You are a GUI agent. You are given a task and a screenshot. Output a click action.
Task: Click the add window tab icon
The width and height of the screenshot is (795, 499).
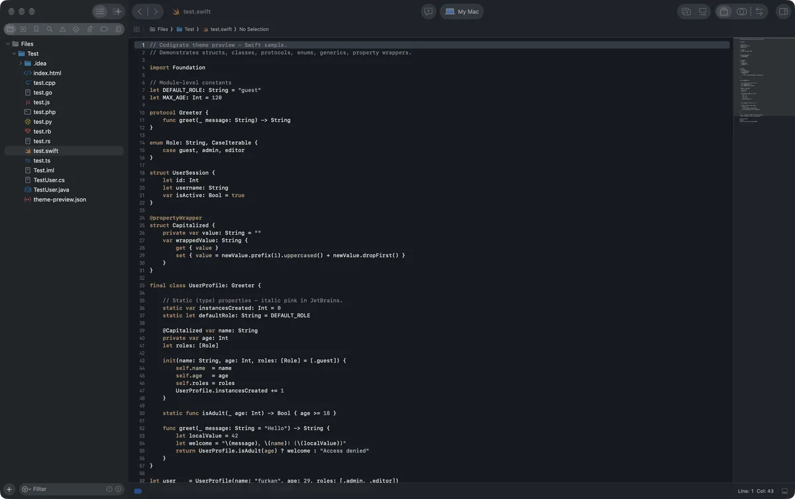click(686, 12)
